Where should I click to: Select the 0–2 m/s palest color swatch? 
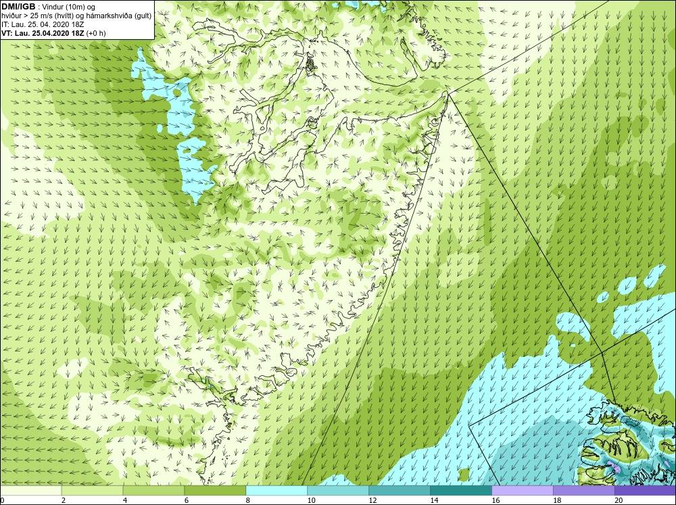[30, 491]
